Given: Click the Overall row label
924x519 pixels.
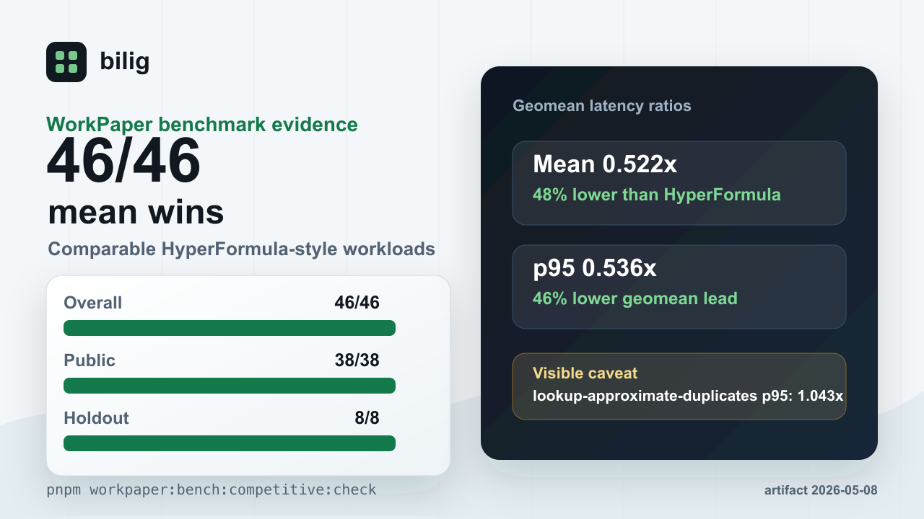Looking at the screenshot, I should point(93,303).
